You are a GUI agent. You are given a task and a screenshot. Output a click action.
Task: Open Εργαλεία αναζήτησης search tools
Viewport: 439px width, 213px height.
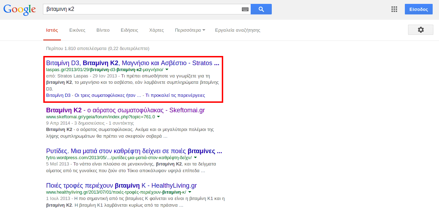pos(238,30)
